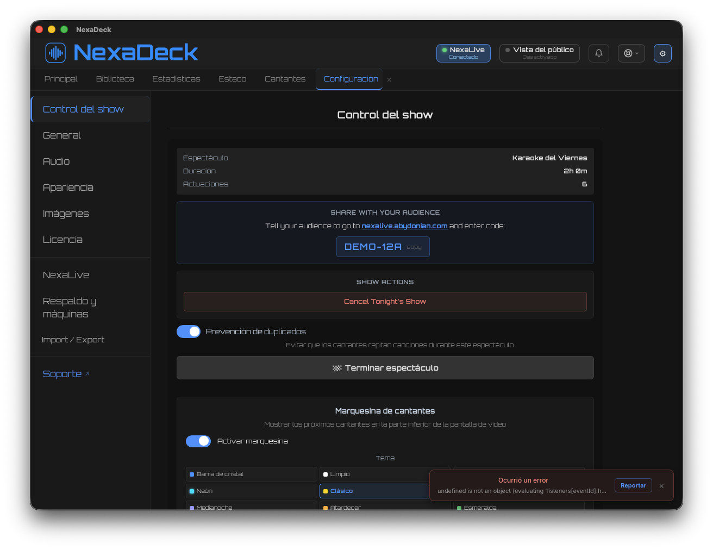Viewport: 713px width, 550px height.
Task: Click the NexaDeck waveform logo icon
Action: tap(55, 53)
